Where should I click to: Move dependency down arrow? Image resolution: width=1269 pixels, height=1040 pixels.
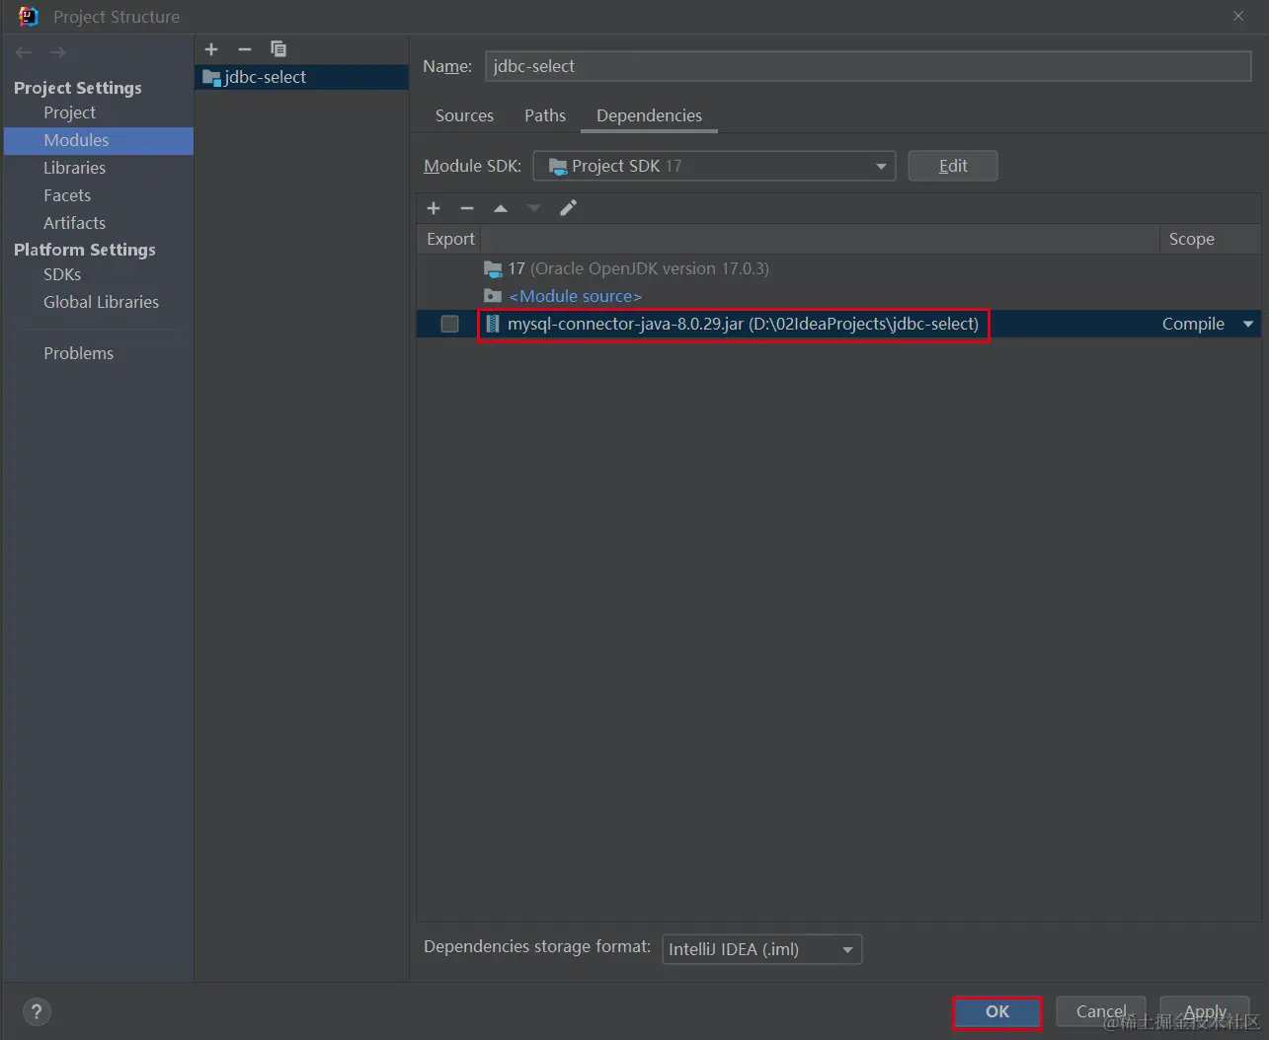(x=534, y=208)
